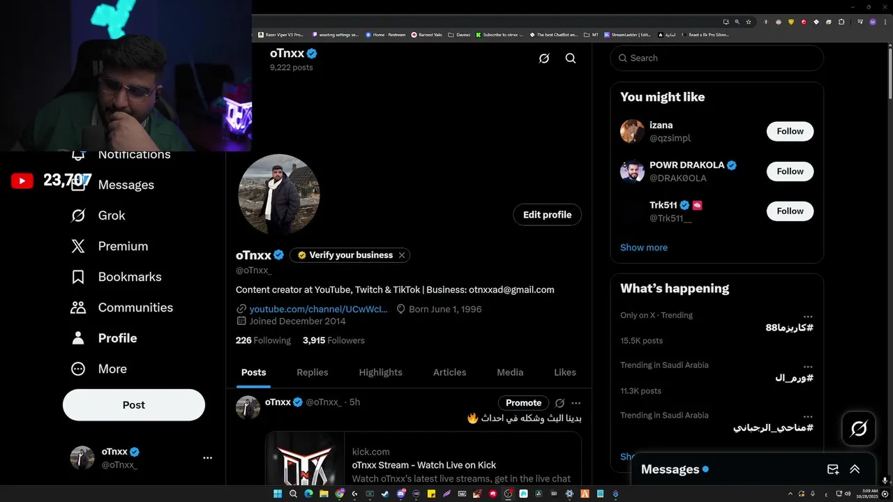Open Razer Viper V3 Pro bookmark
This screenshot has height=502, width=893.
point(280,34)
